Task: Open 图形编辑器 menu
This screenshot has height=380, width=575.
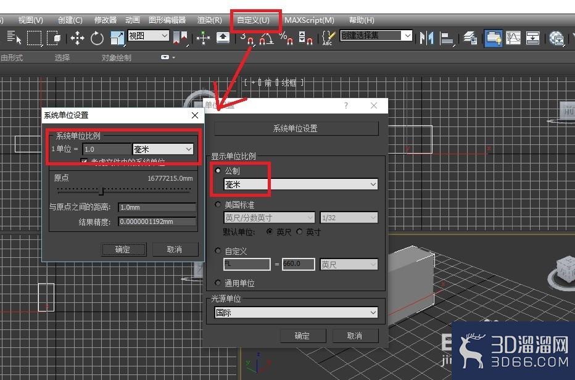Action: click(x=167, y=20)
